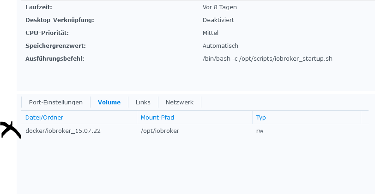
Task: Select the Automatisch memory limit value
Action: (x=220, y=46)
